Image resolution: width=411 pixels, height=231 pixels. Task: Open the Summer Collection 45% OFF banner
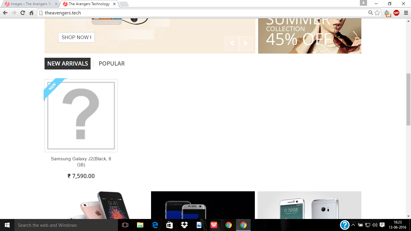coord(310,36)
